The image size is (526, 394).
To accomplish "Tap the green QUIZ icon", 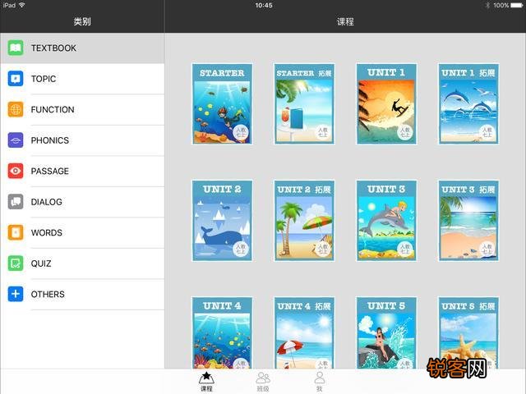I will (16, 263).
